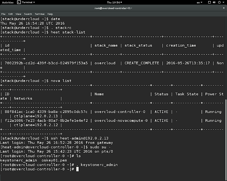Viewport: 227px width, 181px height.
Task: Open the Help menu
Action: [50, 14]
